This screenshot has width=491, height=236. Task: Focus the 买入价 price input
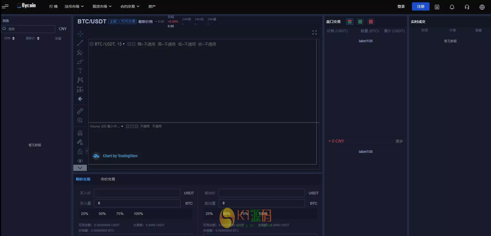tap(137, 193)
